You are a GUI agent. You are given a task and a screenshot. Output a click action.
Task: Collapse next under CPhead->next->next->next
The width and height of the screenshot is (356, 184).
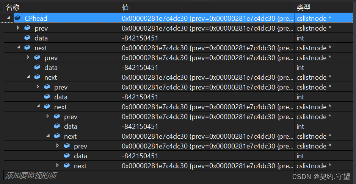coord(48,135)
